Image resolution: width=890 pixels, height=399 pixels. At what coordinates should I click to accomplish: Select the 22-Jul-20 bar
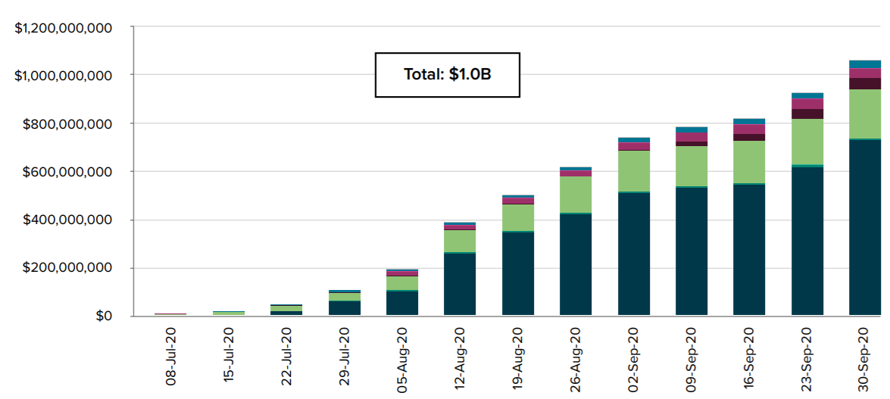(286, 310)
